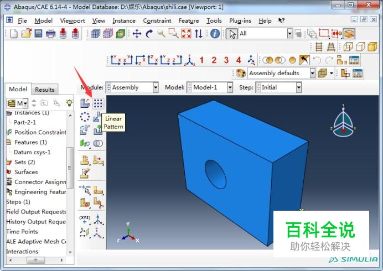Apply custom view number 4
Image resolution: width=383 pixels, height=271 pixels.
pos(239,60)
